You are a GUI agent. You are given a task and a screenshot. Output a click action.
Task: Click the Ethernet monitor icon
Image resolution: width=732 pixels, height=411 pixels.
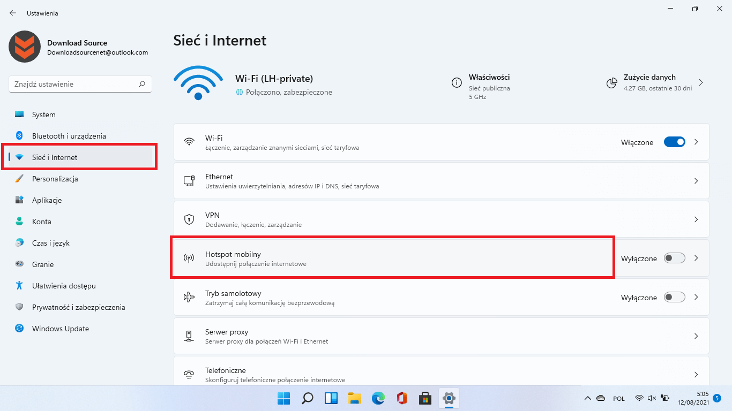[x=189, y=181]
